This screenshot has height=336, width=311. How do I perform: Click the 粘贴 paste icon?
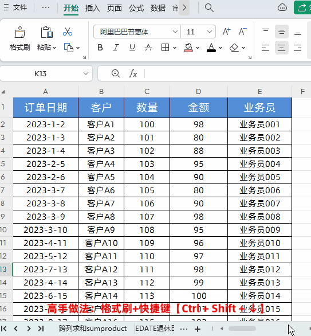46,32
